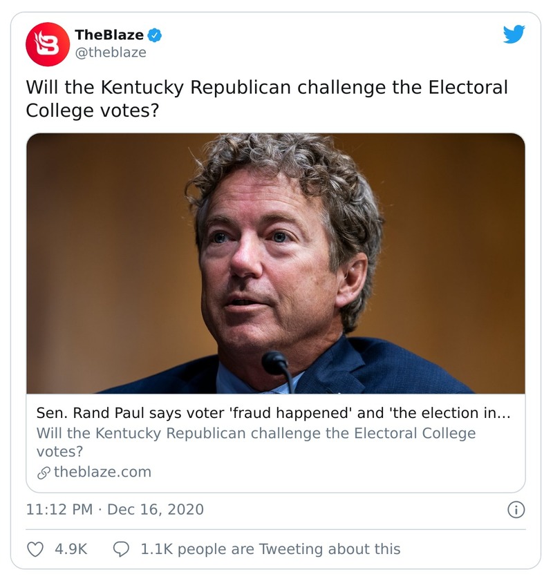Viewport: 553px width, 583px height.
Task: Open the @theblaze handle link
Action: click(x=110, y=52)
